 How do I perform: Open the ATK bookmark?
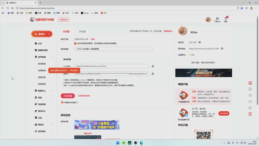pos(104,13)
